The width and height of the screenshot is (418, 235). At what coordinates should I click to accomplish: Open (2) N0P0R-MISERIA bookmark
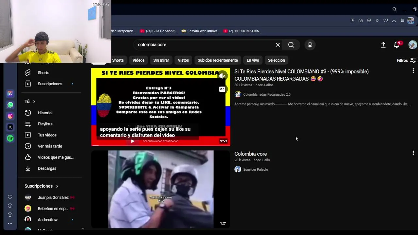click(242, 31)
